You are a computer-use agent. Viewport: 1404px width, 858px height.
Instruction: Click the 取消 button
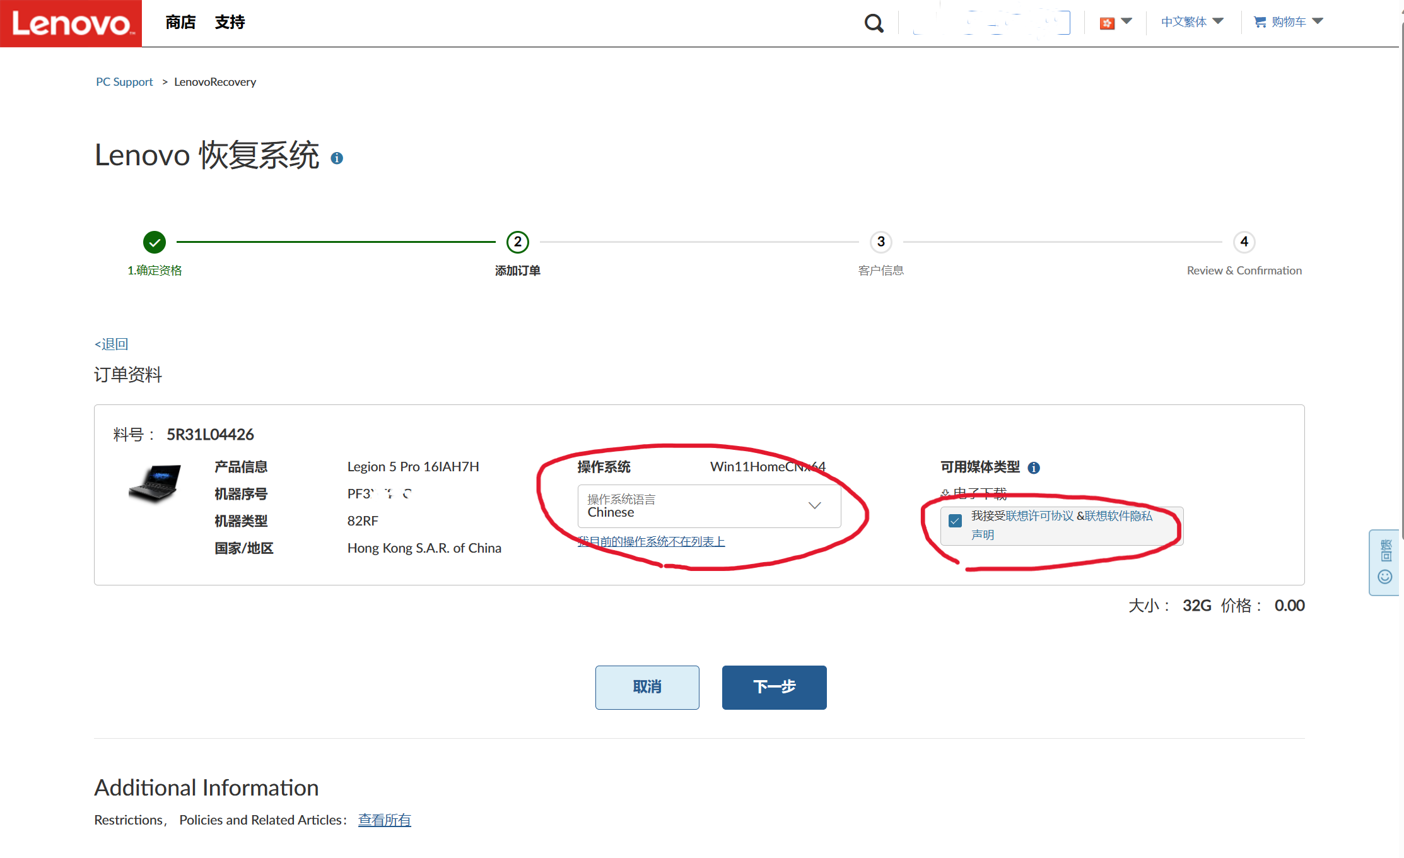click(x=647, y=687)
